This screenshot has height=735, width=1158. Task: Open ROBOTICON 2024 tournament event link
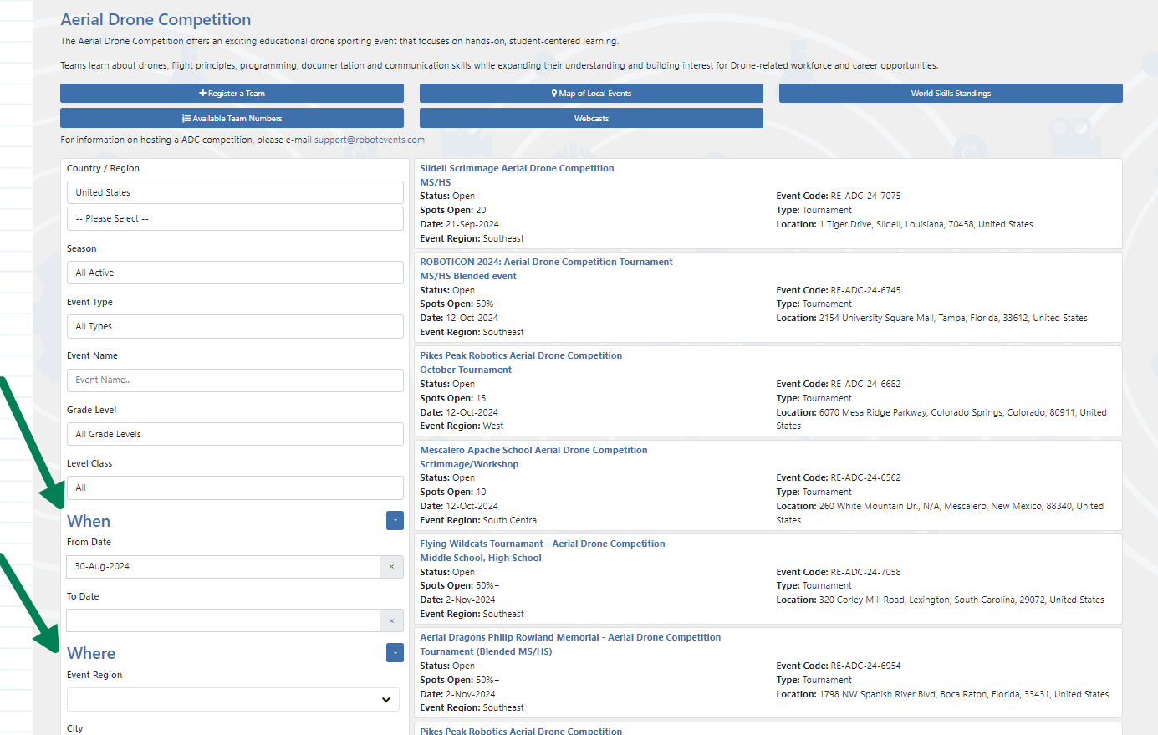546,262
